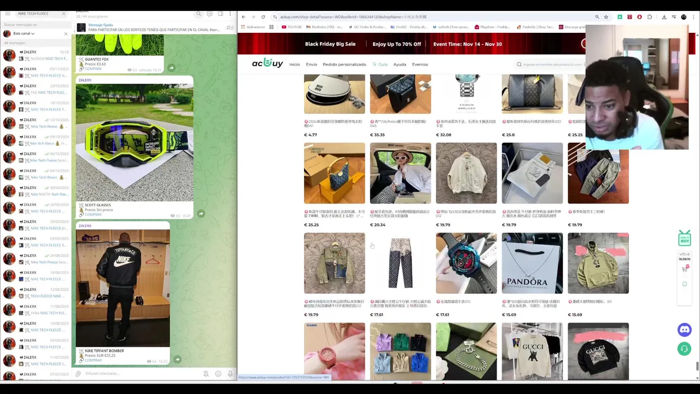Click the acbuy logo

[x=267, y=63]
